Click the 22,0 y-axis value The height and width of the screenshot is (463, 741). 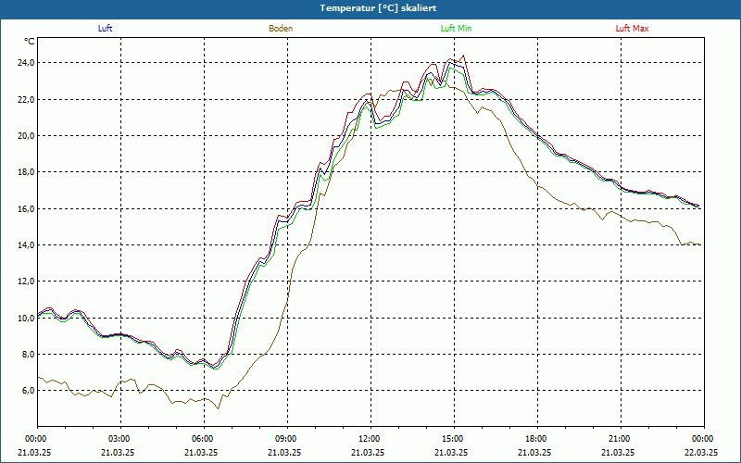[26, 99]
